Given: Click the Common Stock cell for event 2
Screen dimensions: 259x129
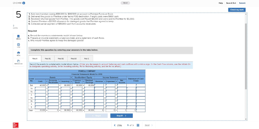Looking at the screenshot, I should point(77,95).
